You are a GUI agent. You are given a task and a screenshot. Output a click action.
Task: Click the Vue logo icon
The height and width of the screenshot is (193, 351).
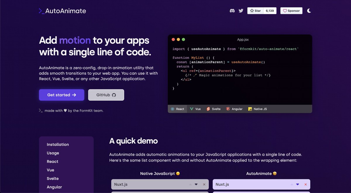[191, 109]
